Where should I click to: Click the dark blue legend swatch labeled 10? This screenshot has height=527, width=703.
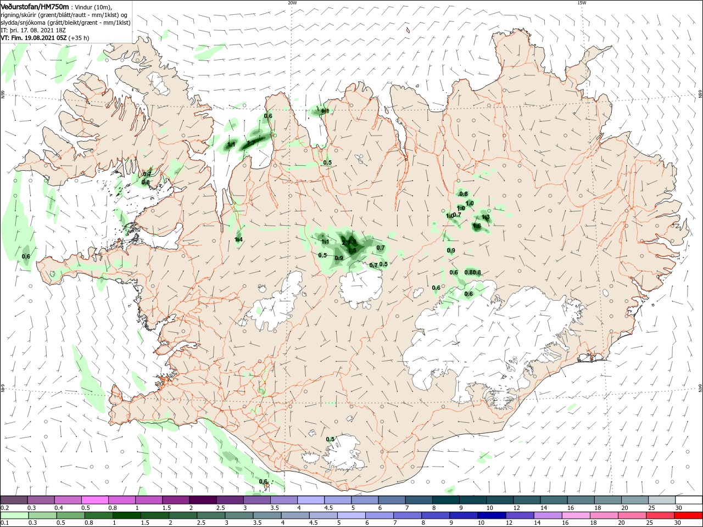(490, 515)
